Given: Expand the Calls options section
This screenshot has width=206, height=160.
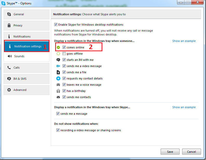Looking at the screenshot, I should (26, 68).
